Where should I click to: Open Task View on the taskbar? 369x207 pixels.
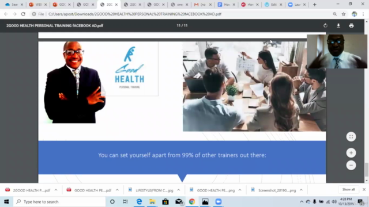tap(125, 202)
